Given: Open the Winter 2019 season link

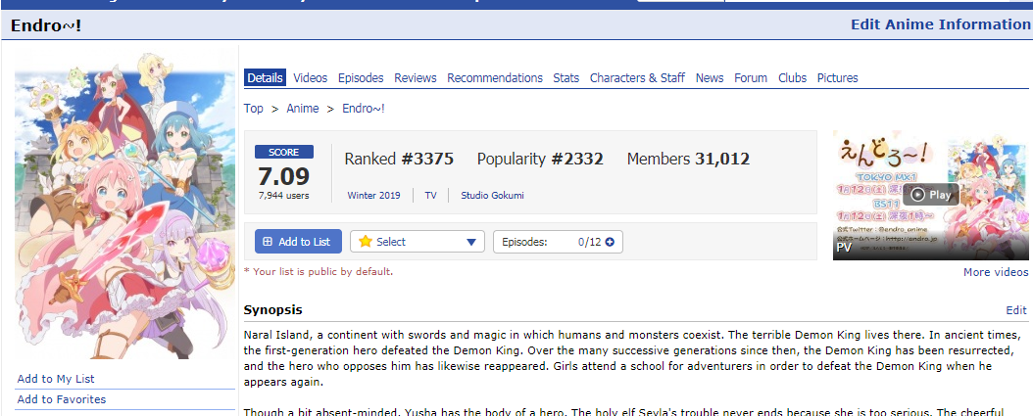Looking at the screenshot, I should 373,196.
